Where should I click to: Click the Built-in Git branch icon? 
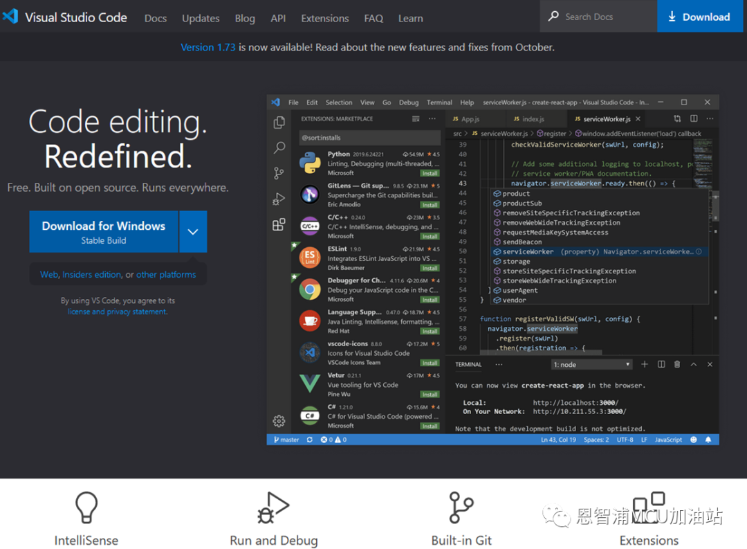click(x=461, y=508)
